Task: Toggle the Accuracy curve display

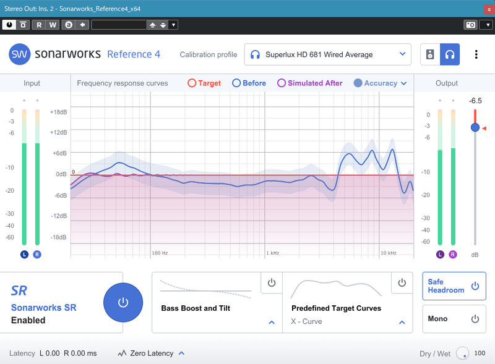Action: pos(376,83)
